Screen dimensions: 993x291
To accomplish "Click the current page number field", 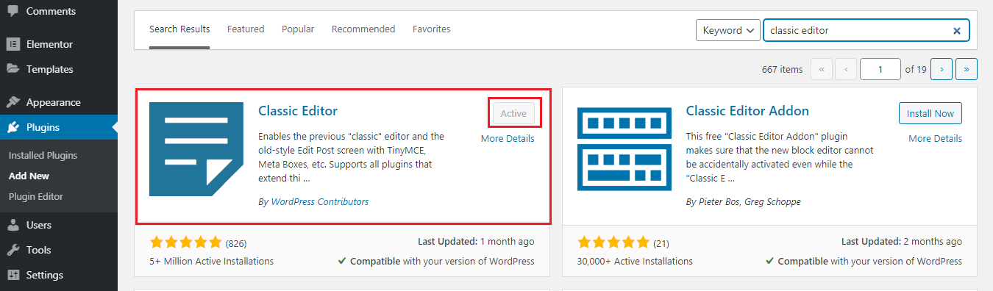I will pos(880,69).
